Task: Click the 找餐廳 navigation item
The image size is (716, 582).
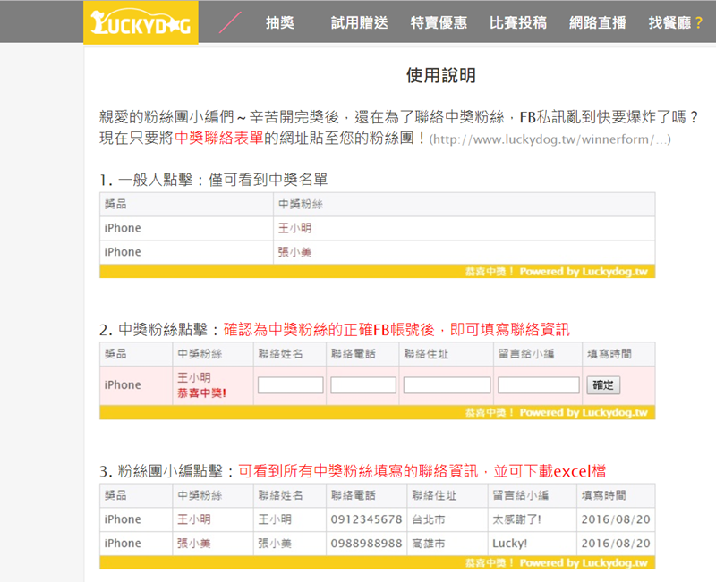Action: point(675,23)
